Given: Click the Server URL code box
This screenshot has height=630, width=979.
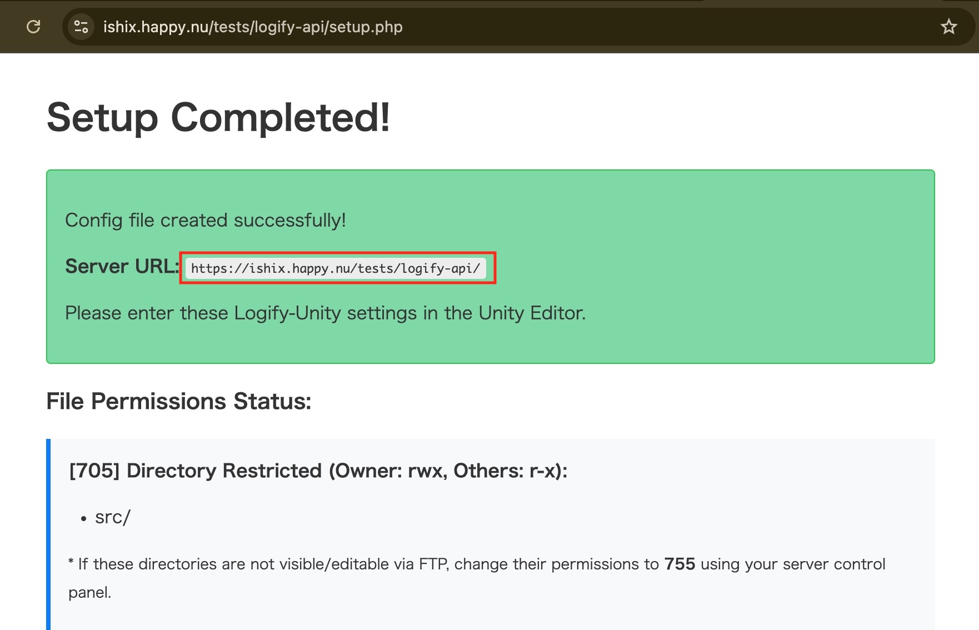Looking at the screenshot, I should click(x=336, y=268).
